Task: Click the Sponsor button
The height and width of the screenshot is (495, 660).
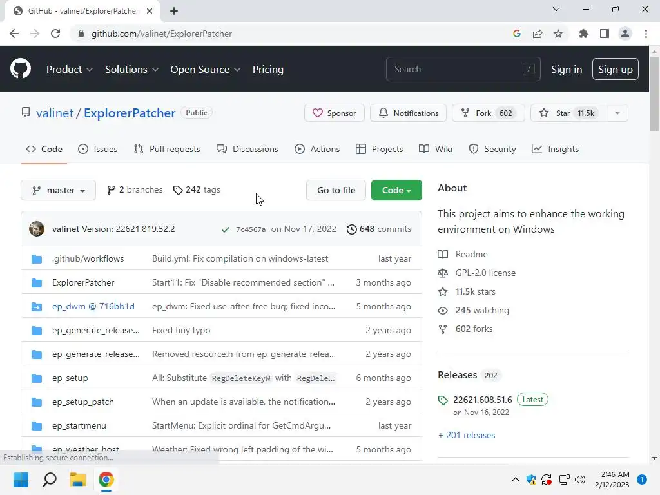Action: point(335,113)
